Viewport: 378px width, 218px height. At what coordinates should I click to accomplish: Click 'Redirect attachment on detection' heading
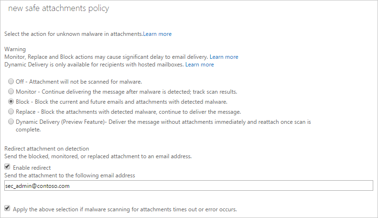click(x=47, y=149)
